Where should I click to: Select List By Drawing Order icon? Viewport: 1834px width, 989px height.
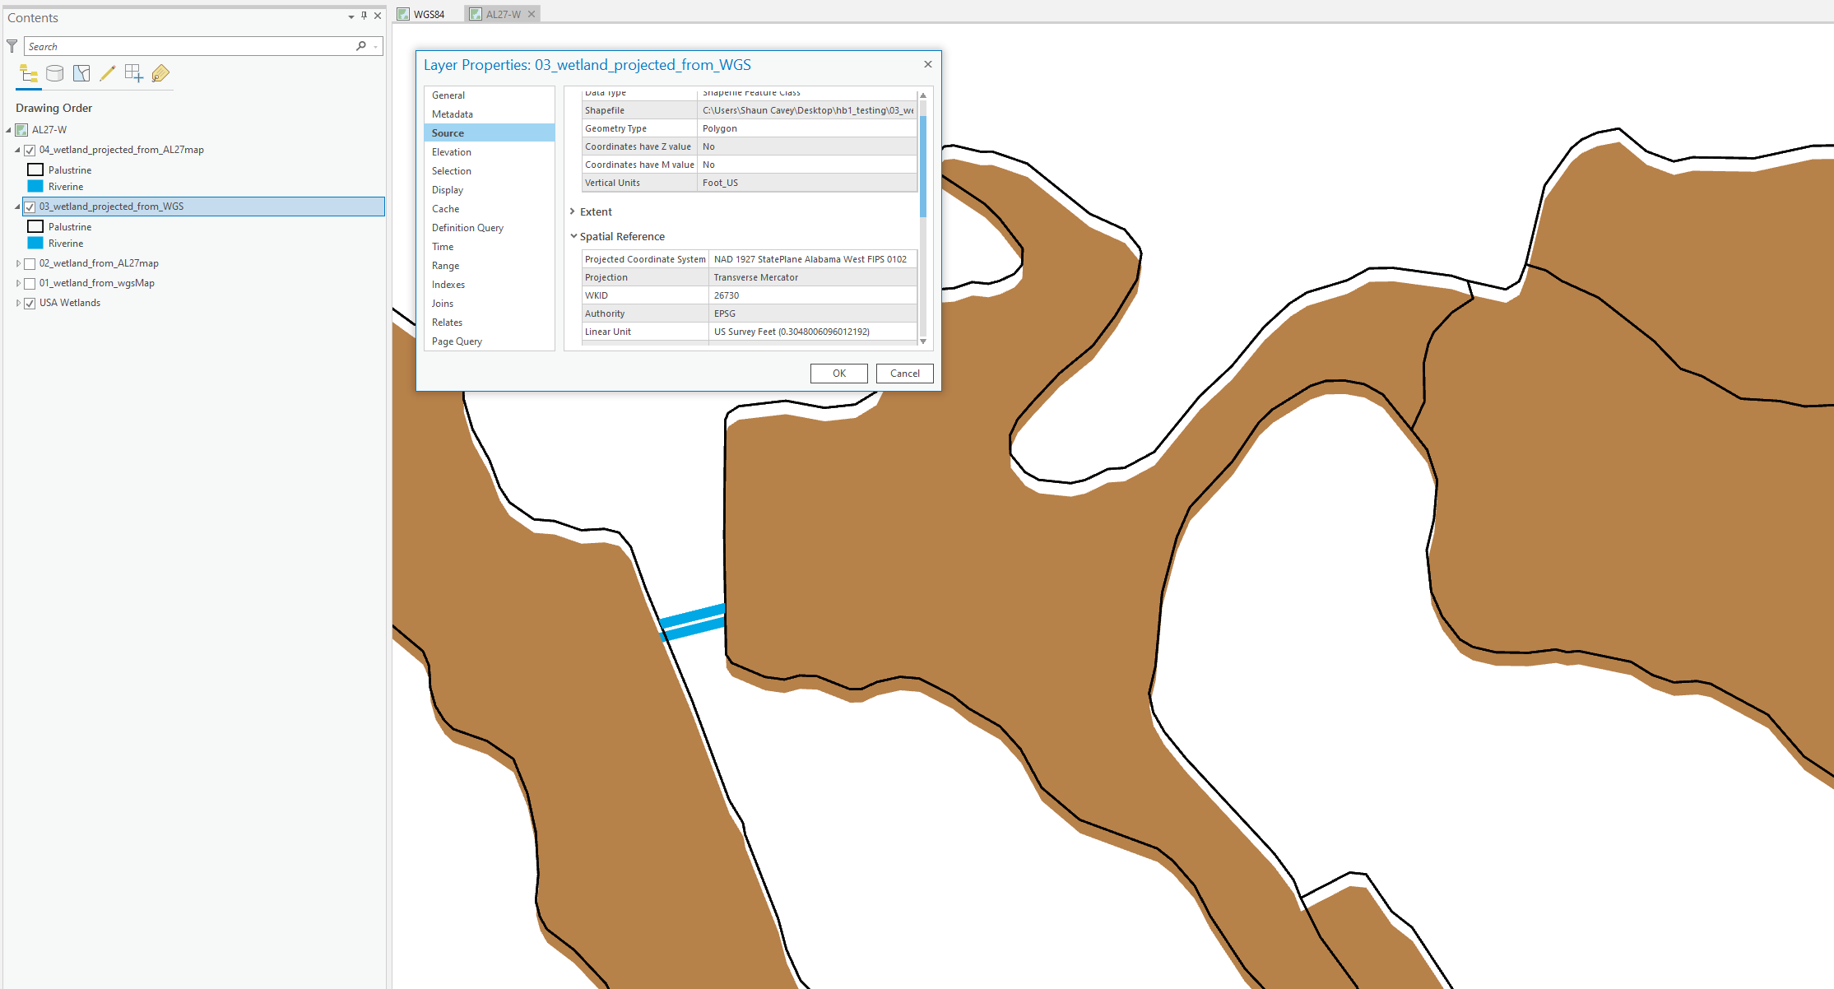(x=29, y=74)
